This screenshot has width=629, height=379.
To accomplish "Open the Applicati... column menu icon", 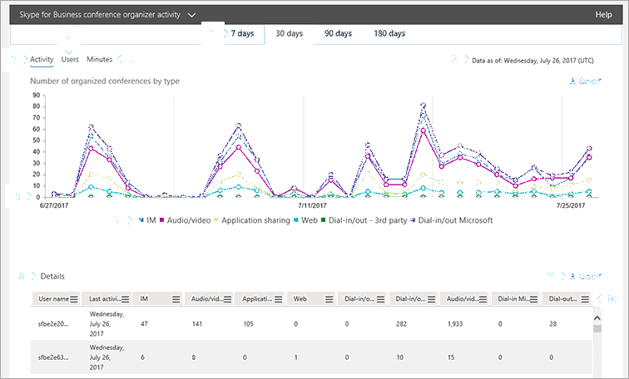I will [x=279, y=299].
